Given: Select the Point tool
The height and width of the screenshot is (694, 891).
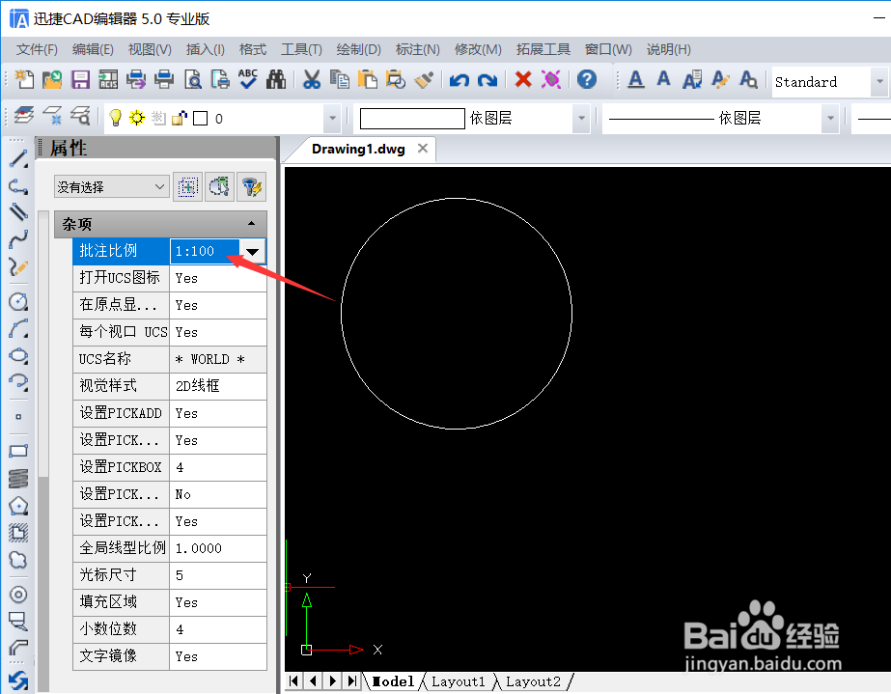Looking at the screenshot, I should tap(18, 417).
